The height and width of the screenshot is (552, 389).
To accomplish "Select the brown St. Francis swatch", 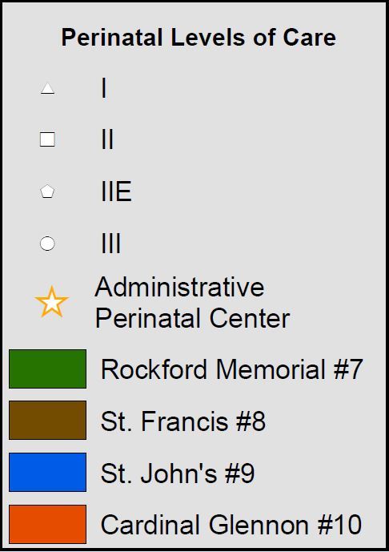I will pos(47,420).
